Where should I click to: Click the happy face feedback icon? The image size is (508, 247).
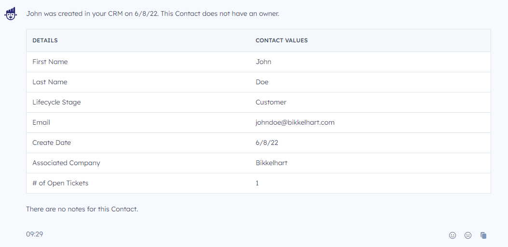coord(453,235)
